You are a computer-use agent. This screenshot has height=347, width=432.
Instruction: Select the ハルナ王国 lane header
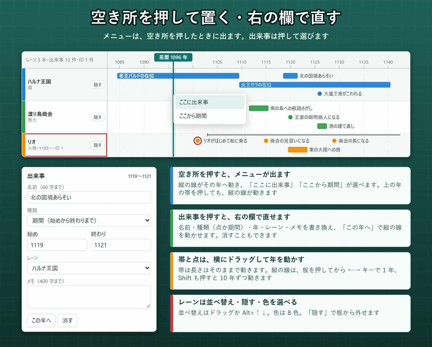[x=65, y=85]
